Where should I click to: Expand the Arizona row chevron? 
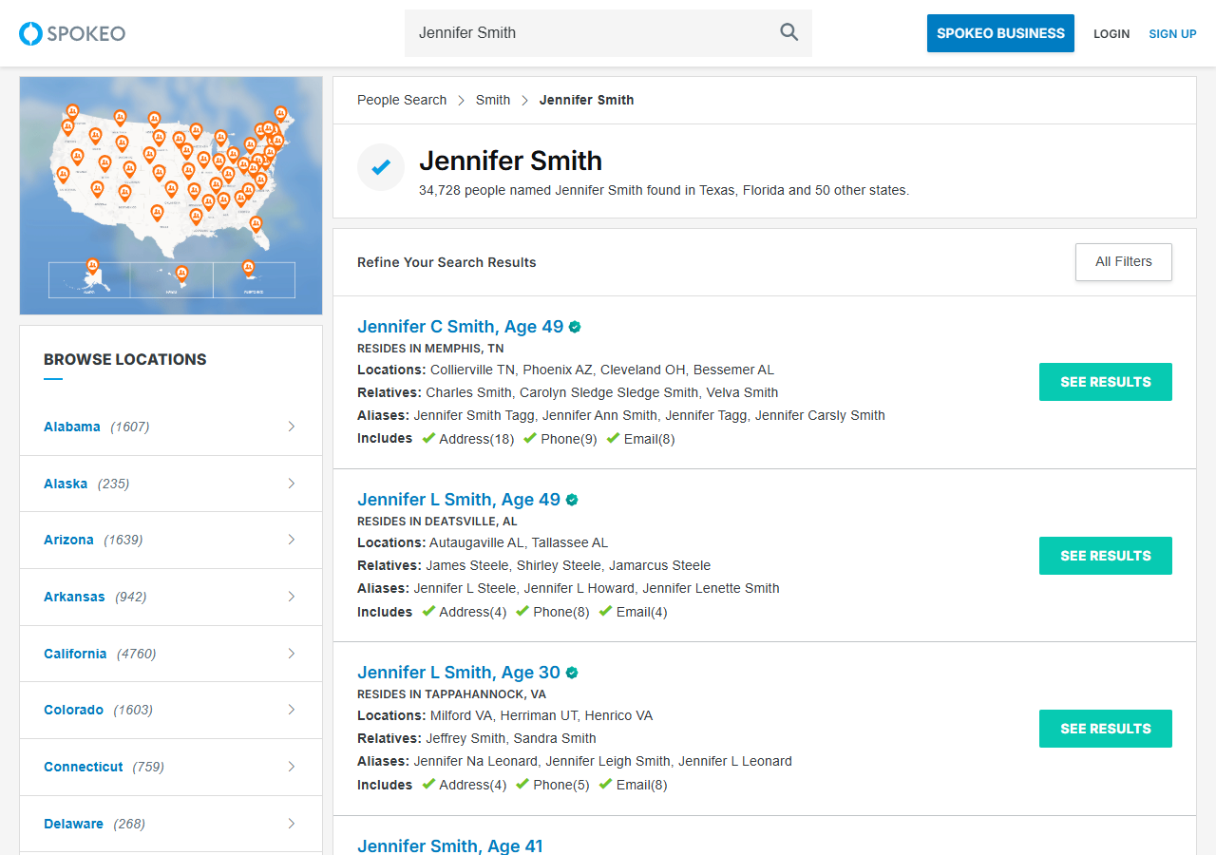click(x=292, y=540)
